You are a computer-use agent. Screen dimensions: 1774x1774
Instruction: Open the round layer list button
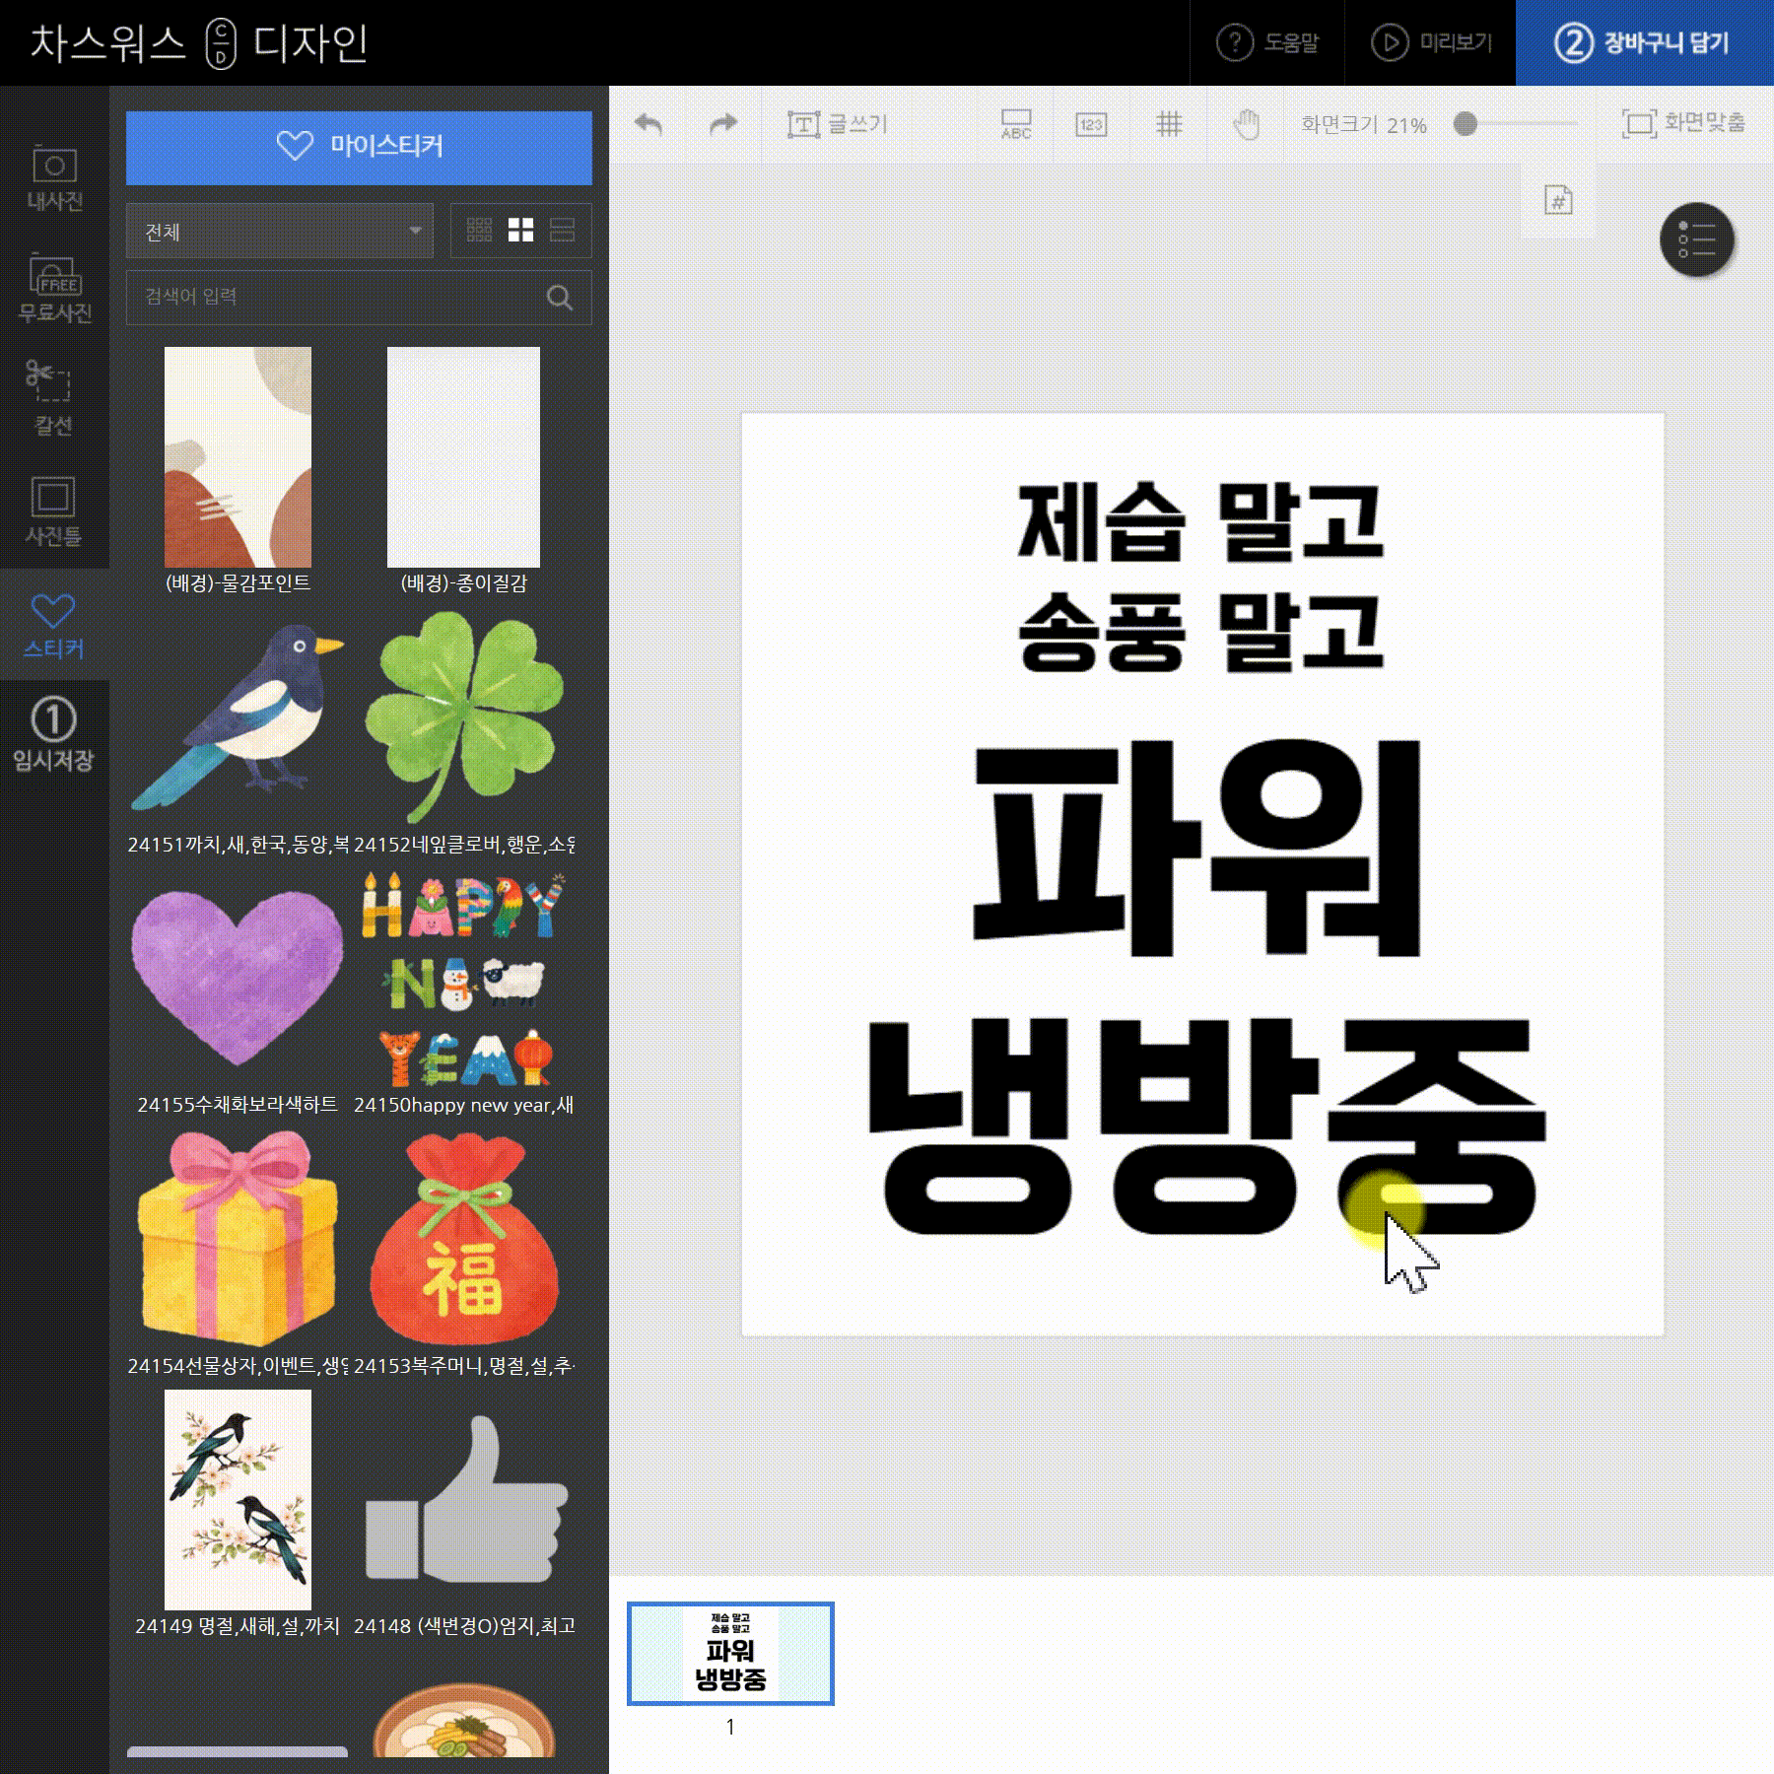1697,239
